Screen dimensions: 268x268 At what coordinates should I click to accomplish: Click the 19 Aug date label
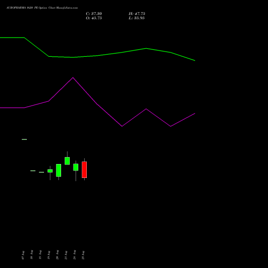[49, 255]
